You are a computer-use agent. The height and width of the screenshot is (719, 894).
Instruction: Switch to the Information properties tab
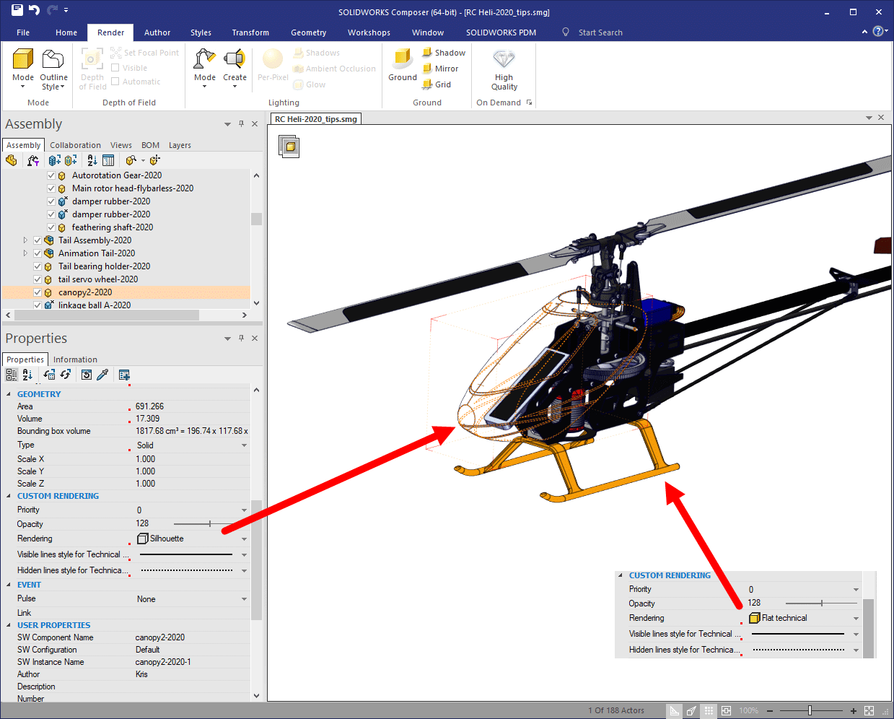75,359
